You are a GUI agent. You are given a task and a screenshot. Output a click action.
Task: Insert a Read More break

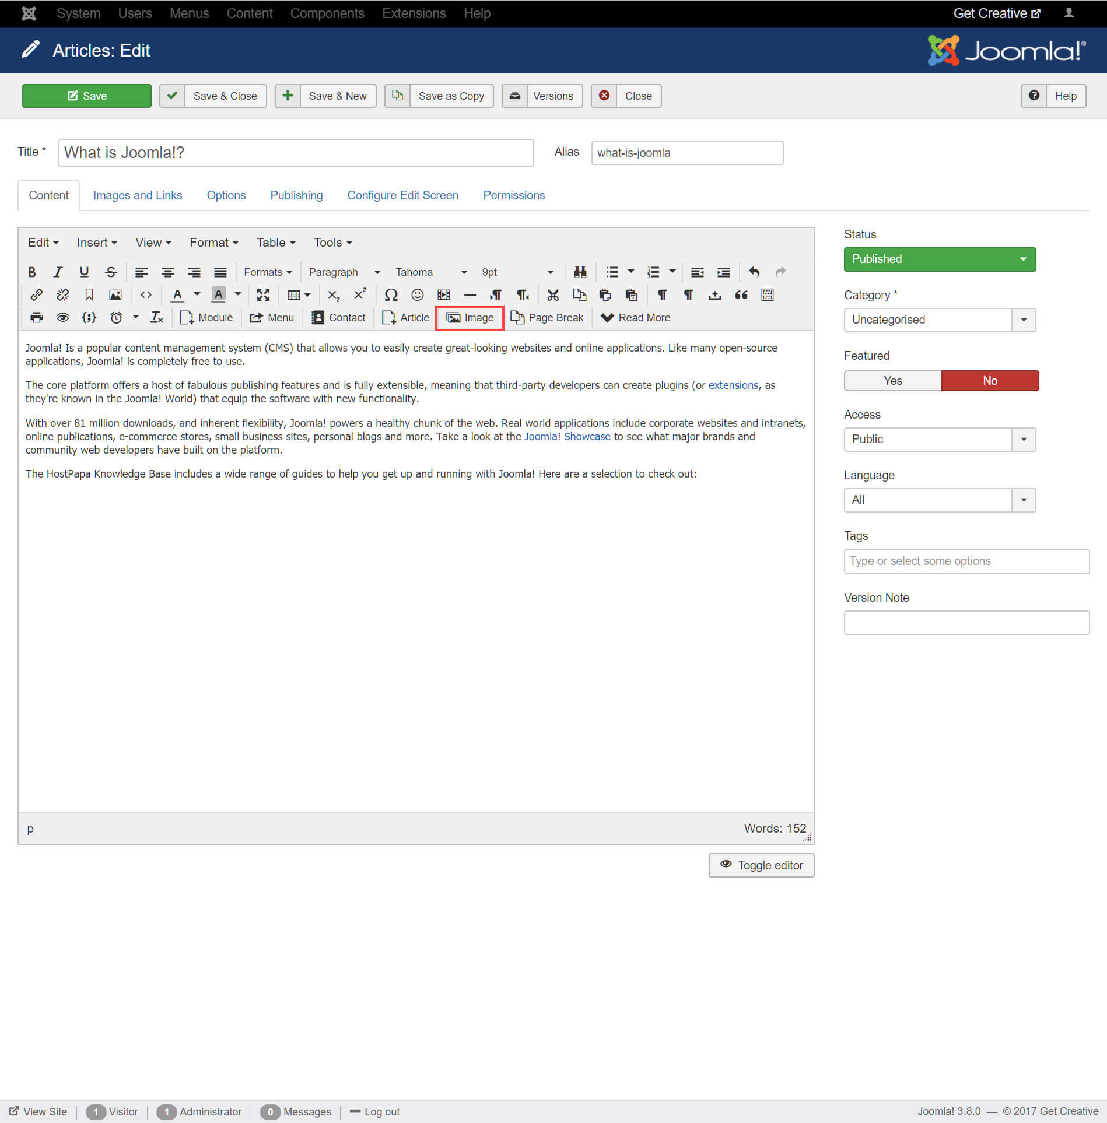(x=635, y=318)
